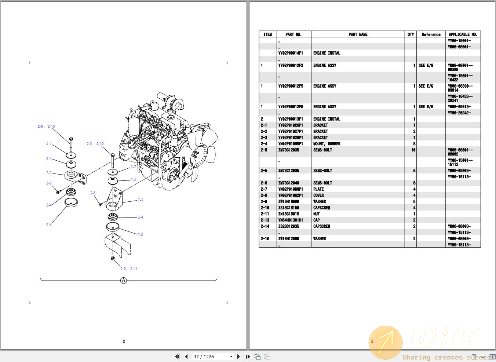
Task: Click the 2-2 bracket callout in diagram
Action: [49, 173]
